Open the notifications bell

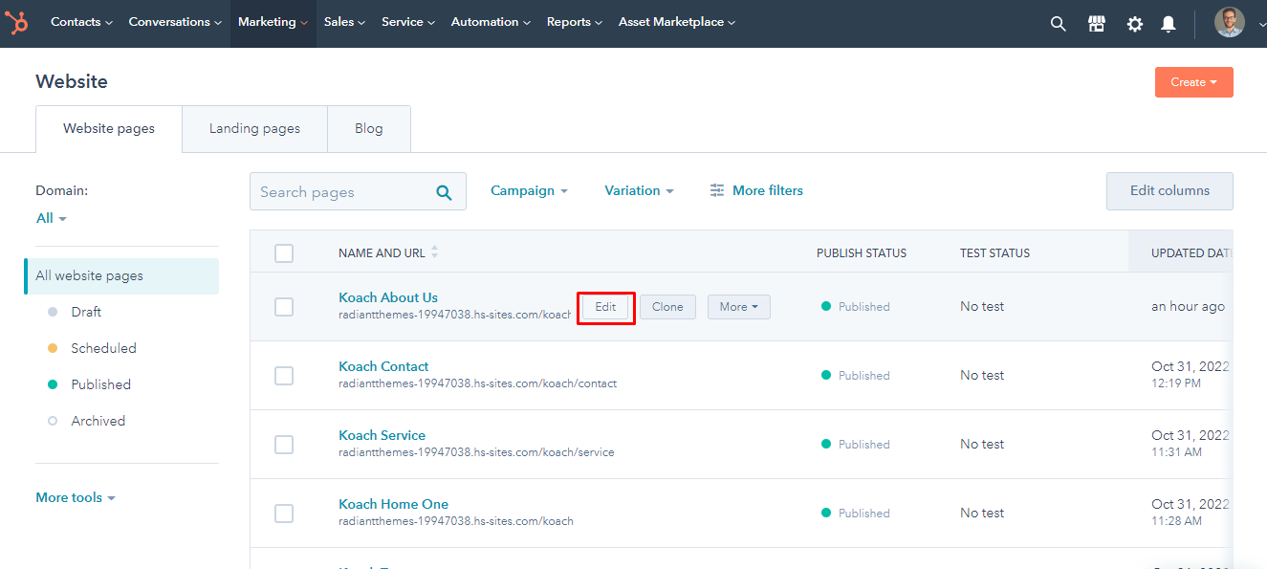tap(1169, 24)
